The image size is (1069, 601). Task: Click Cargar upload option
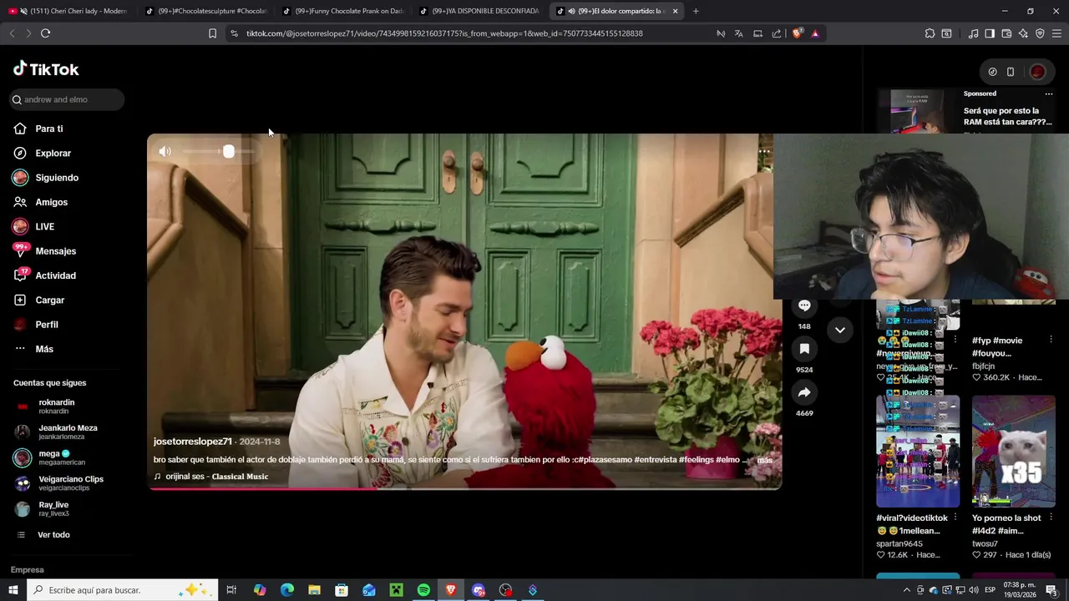[x=49, y=300]
